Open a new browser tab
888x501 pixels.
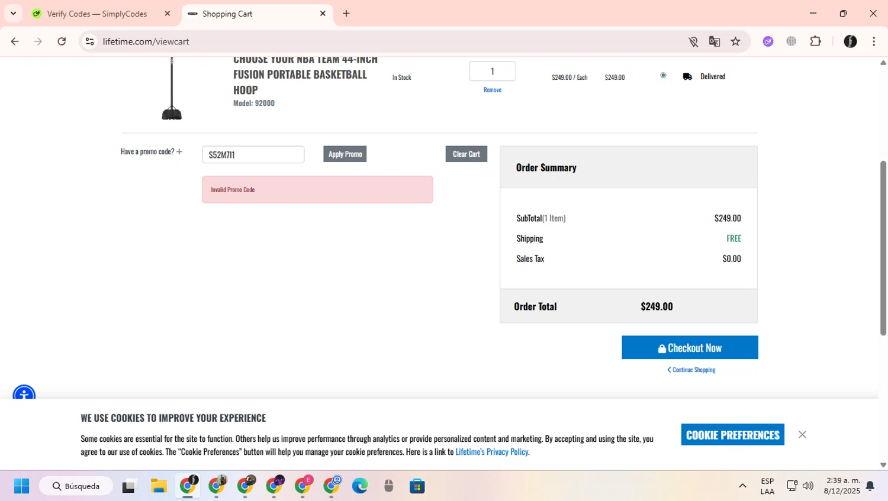coord(346,14)
